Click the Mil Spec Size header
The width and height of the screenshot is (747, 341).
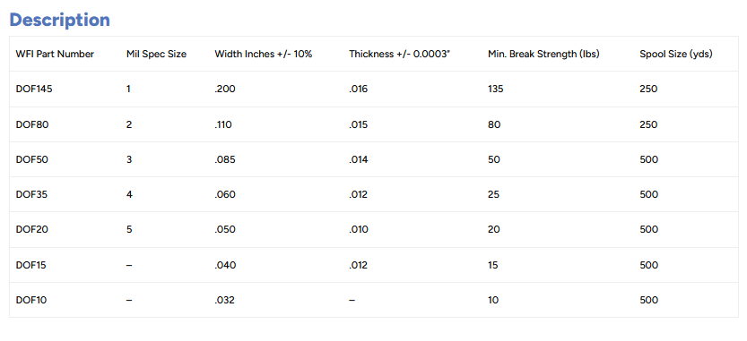tap(156, 55)
